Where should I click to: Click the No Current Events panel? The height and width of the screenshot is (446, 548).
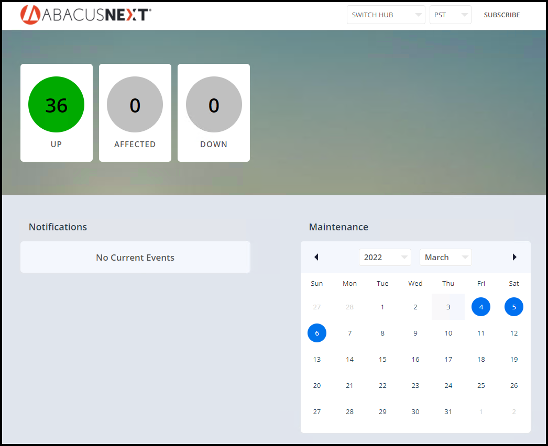tap(135, 257)
